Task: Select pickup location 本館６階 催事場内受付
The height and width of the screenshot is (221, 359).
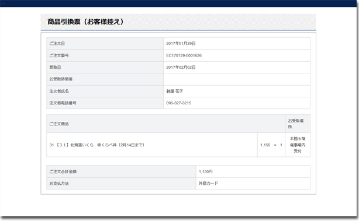Action: 298,145
